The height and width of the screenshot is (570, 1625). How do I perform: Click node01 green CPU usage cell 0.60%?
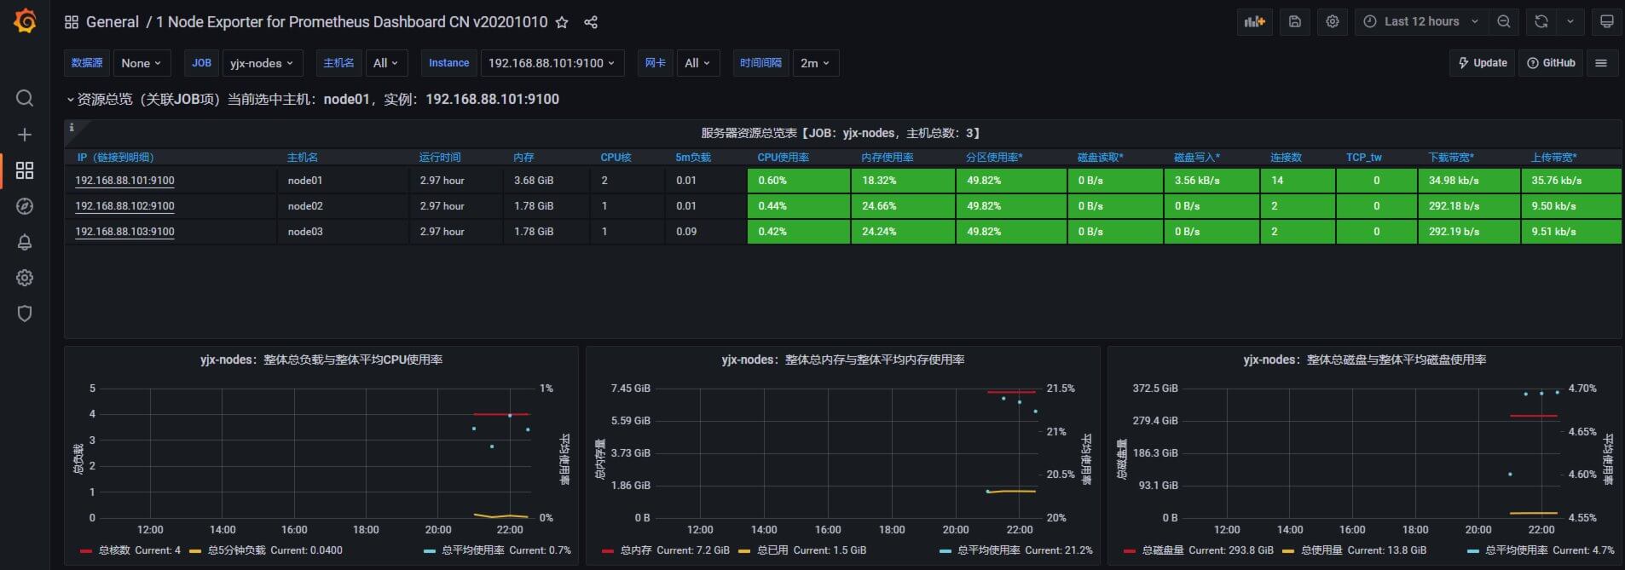[799, 181]
